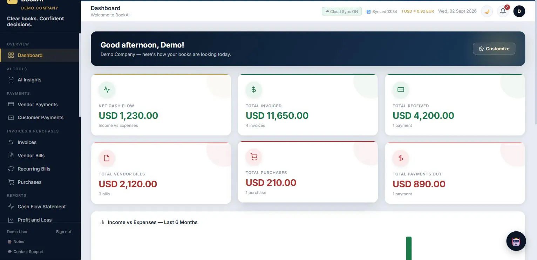Image resolution: width=537 pixels, height=260 pixels.
Task: Click the Cash Flow Statement label
Action: (x=42, y=207)
